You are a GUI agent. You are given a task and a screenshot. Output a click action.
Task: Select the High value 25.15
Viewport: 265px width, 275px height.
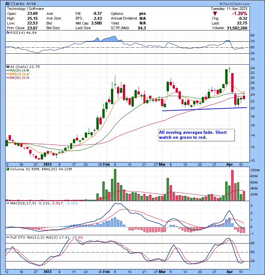[x=32, y=18]
